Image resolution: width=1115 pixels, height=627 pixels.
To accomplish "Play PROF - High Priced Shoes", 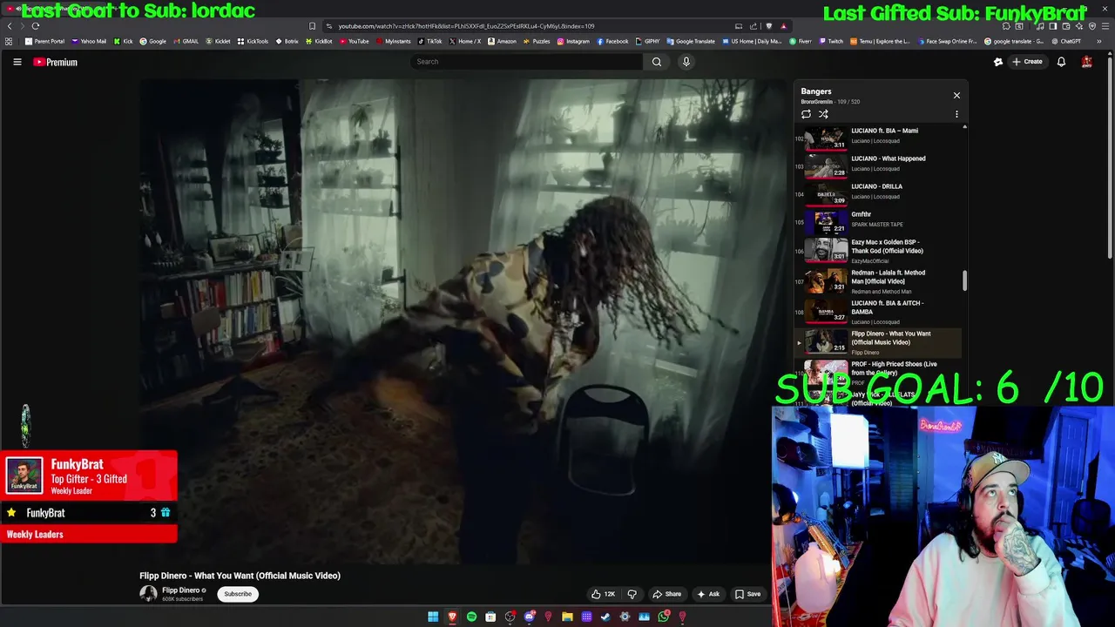I will point(877,372).
